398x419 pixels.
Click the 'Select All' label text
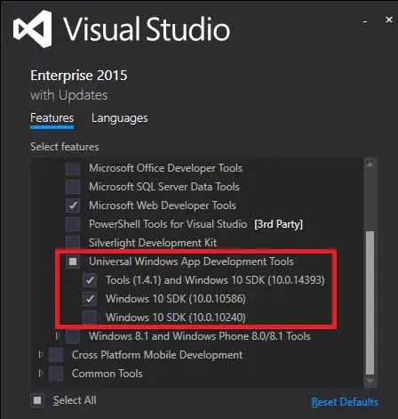[75, 400]
